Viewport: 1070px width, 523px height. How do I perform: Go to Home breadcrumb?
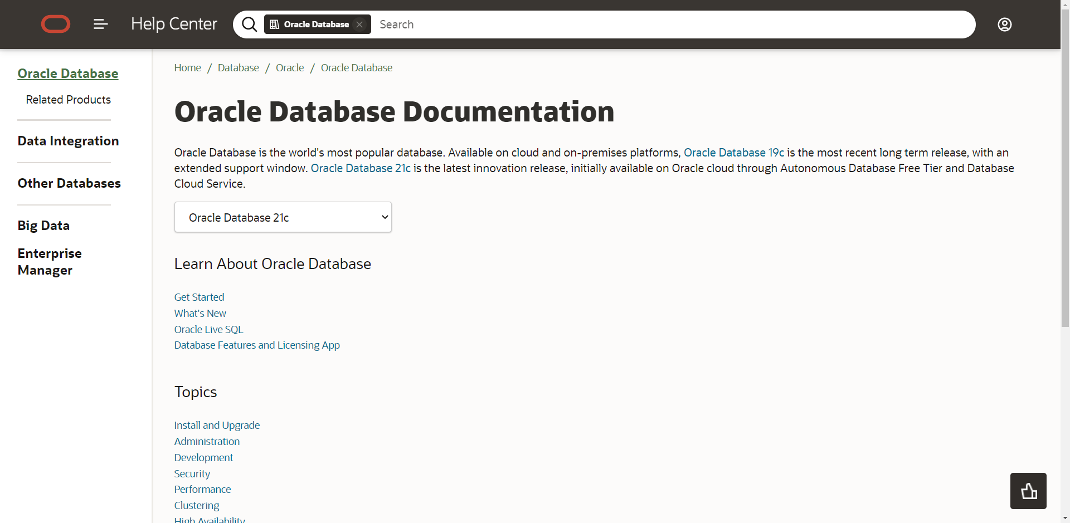188,68
